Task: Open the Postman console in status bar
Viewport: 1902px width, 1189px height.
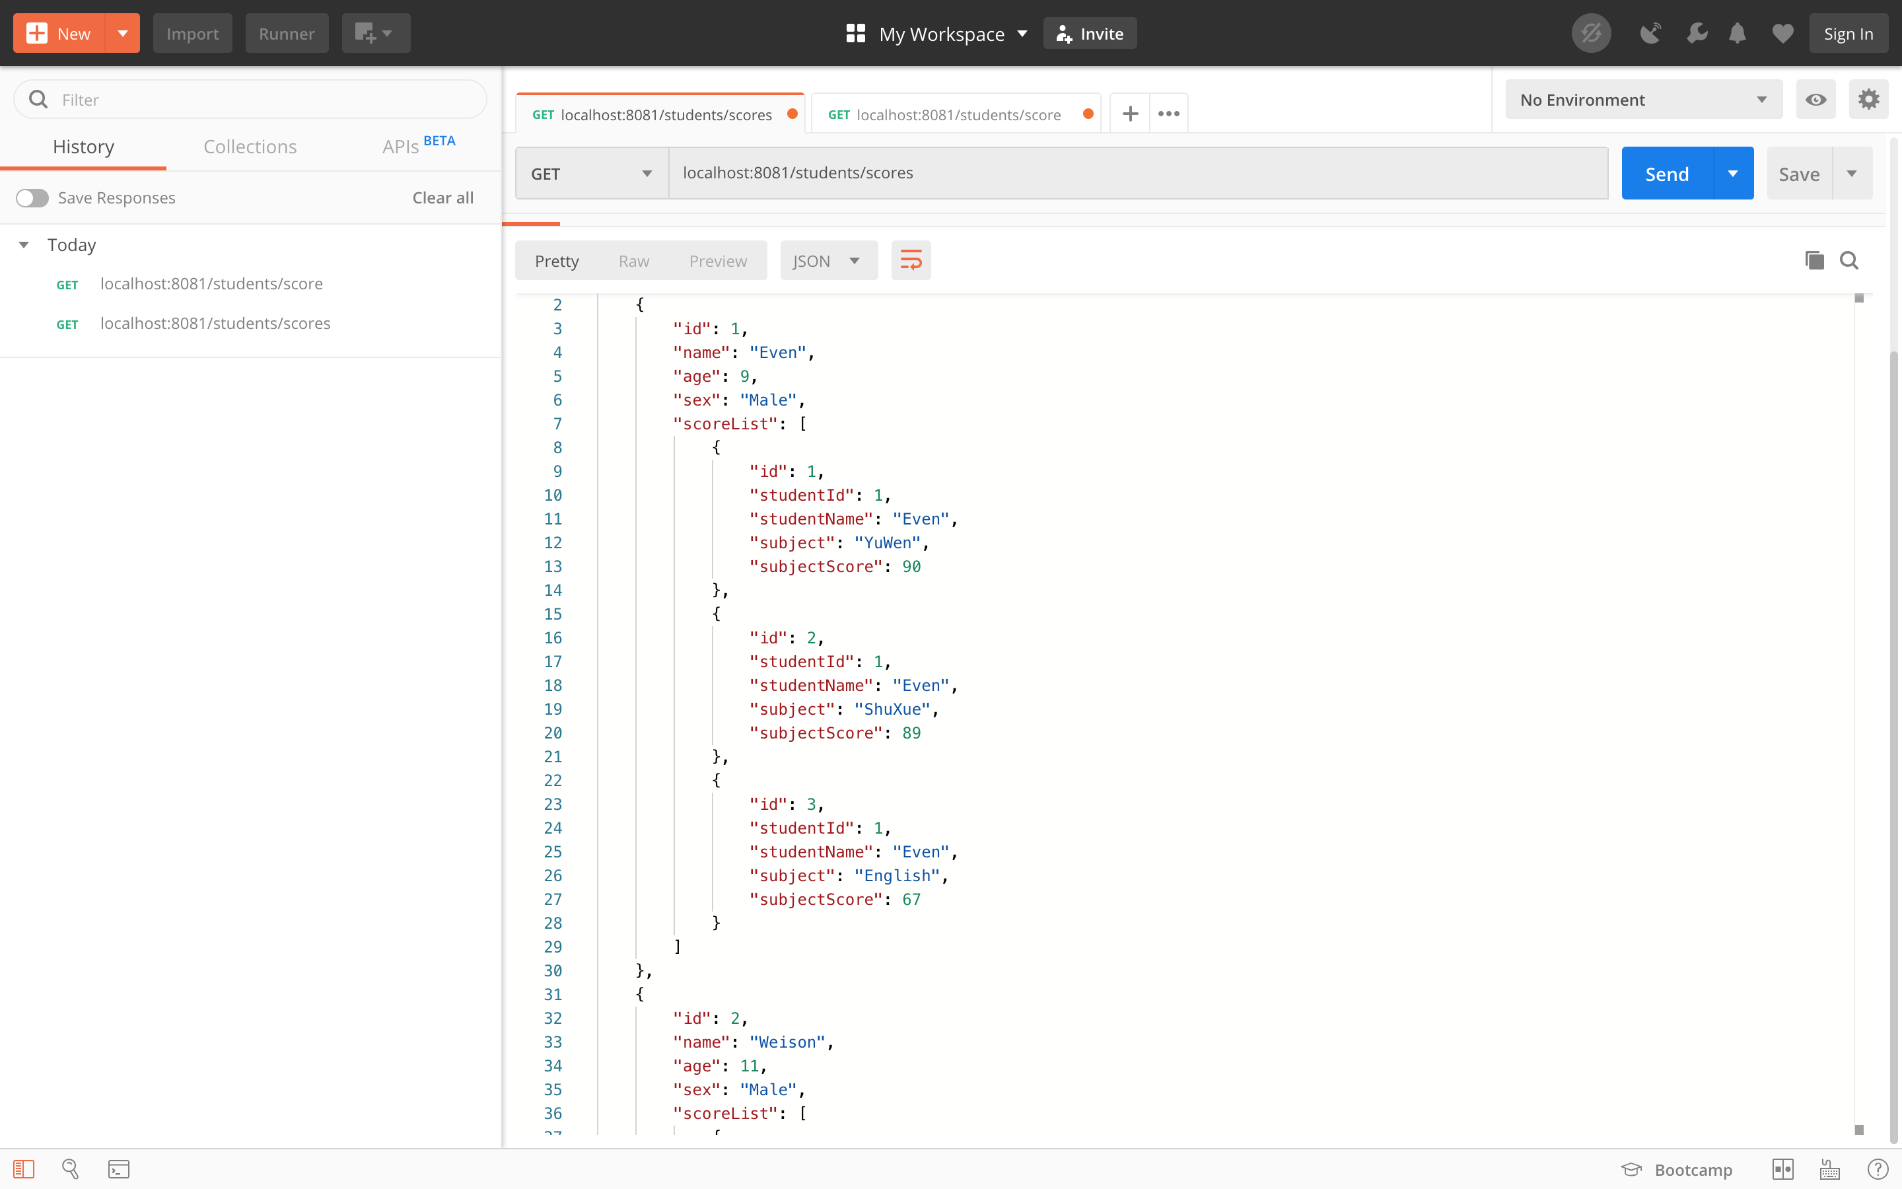Action: 119,1169
